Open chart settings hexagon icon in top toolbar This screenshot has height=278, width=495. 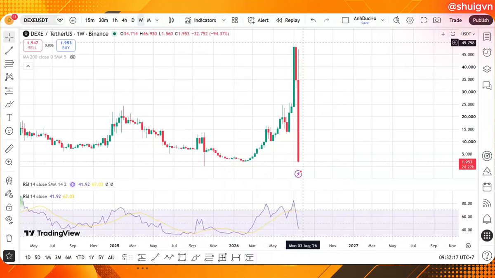[x=410, y=20]
